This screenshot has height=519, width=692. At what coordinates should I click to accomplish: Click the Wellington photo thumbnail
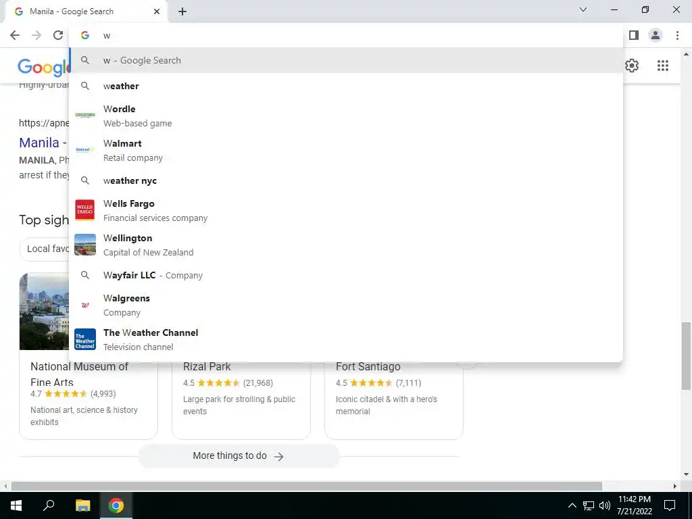coord(84,245)
